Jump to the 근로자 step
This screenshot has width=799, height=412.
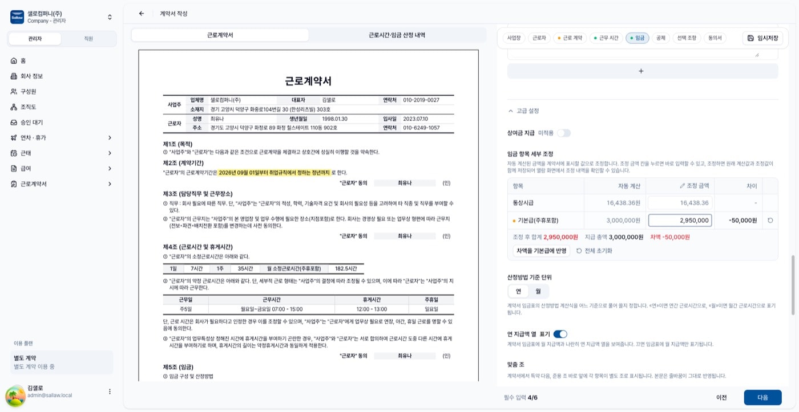tap(539, 38)
